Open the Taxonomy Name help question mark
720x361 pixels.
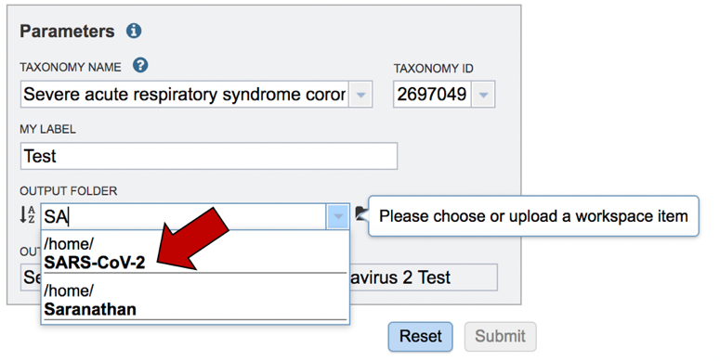(140, 65)
